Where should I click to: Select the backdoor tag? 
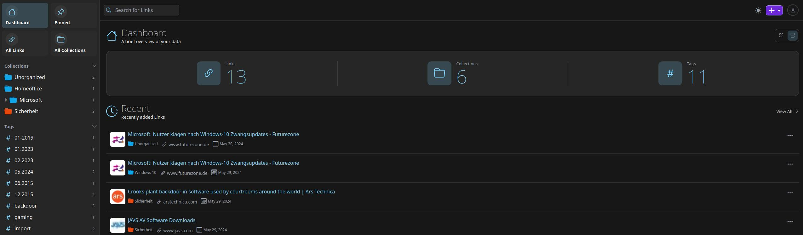coord(50,206)
